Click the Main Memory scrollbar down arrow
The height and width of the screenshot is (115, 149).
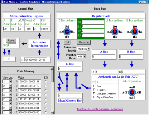click(52, 113)
